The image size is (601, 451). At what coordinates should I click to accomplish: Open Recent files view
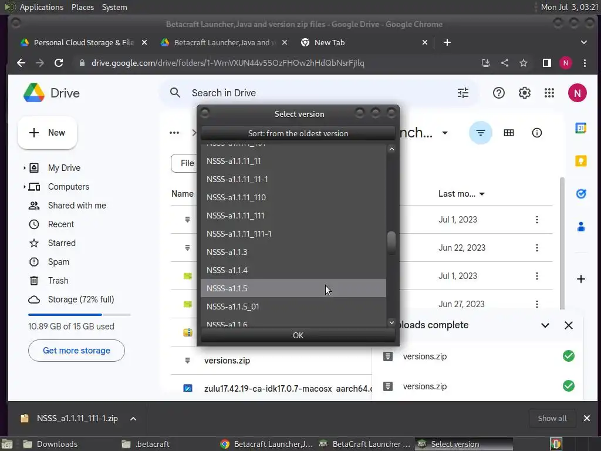click(60, 224)
